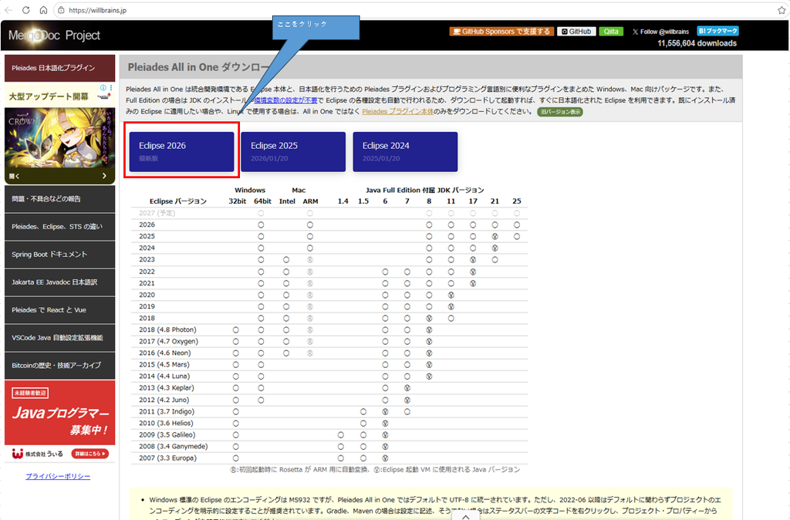Viewport: 790px width, 520px height.
Task: Click 2020 row JDK 11 circle
Action: (x=451, y=295)
